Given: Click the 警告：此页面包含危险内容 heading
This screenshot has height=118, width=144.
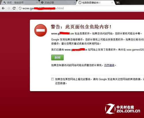Looking at the screenshot, I should (81, 27).
